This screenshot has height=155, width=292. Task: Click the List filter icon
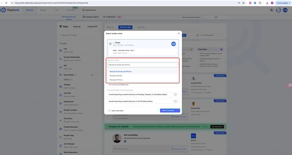pyautogui.click(x=61, y=50)
